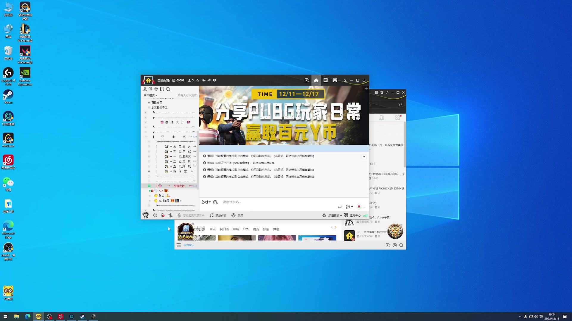Join the 接待大厅 channel
This screenshot has width=572, height=321.
tap(175, 122)
